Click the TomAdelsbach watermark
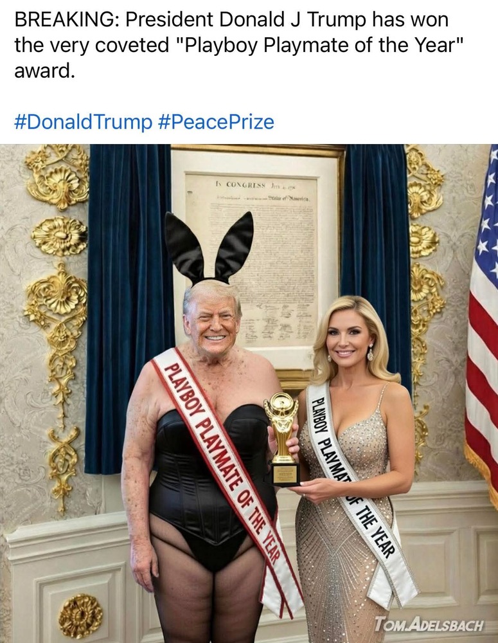The image size is (498, 643). (429, 624)
